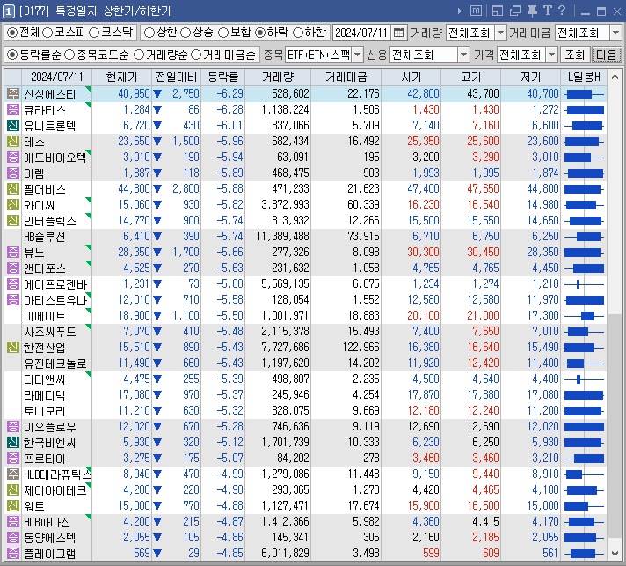Click the 신 badge beside 펄어비스
The height and width of the screenshot is (566, 626).
(13, 189)
